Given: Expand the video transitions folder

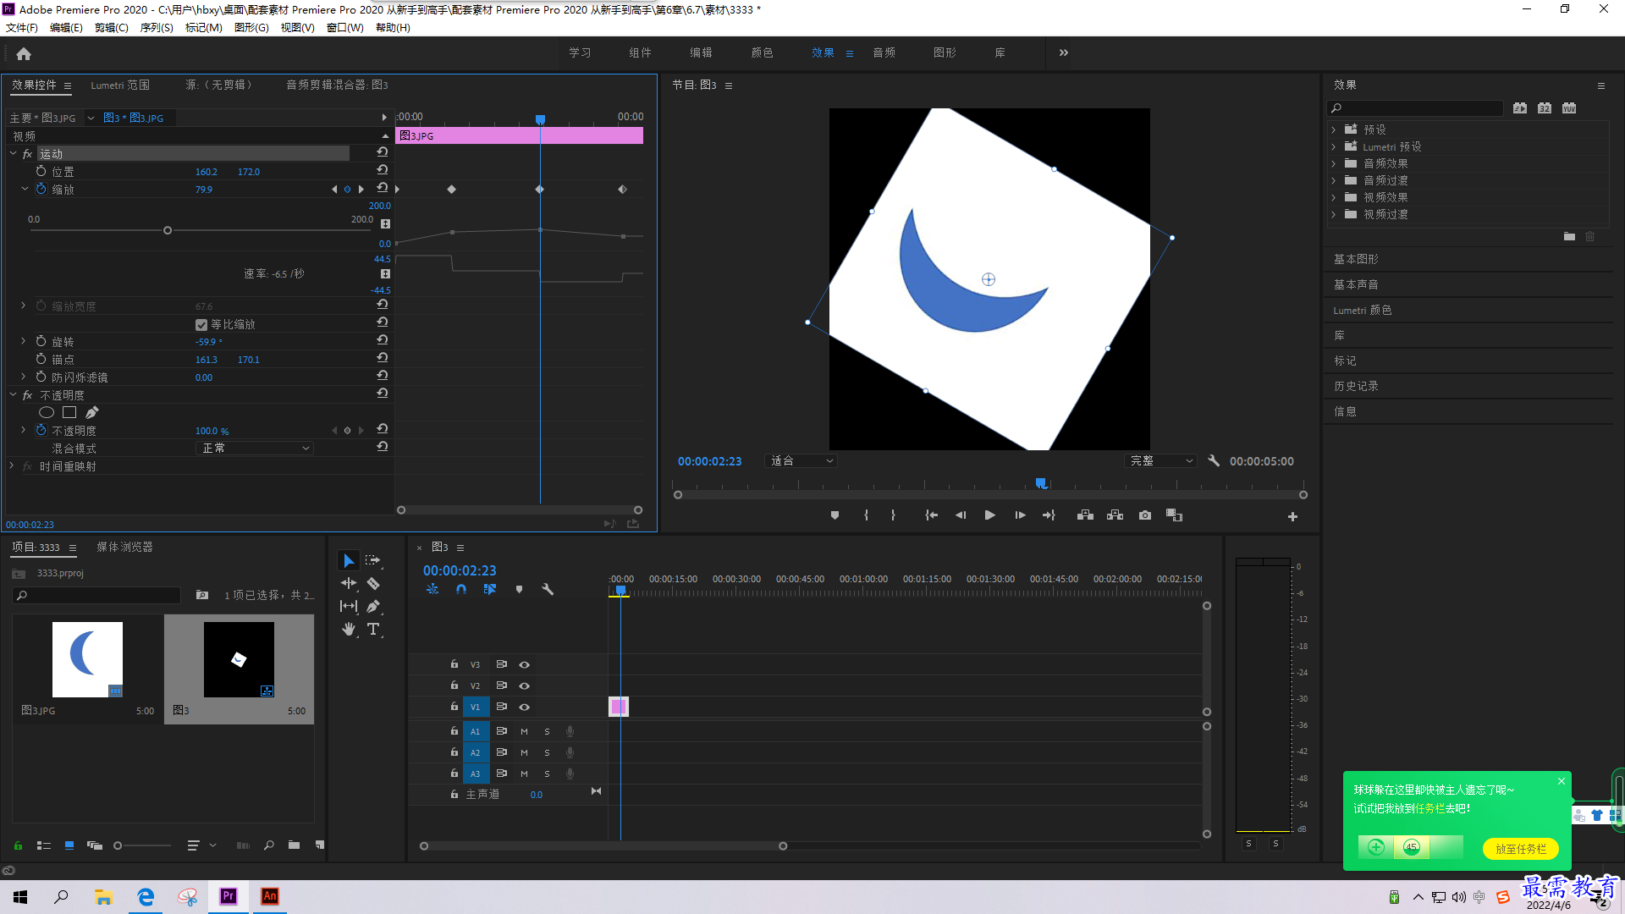Looking at the screenshot, I should (x=1334, y=214).
